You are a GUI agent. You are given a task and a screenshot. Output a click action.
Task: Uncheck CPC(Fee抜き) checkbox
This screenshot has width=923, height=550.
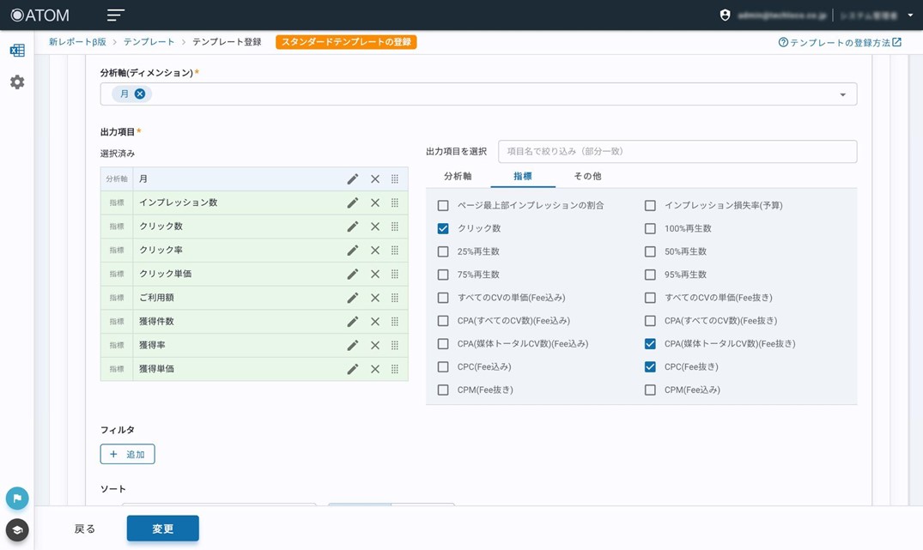(650, 367)
